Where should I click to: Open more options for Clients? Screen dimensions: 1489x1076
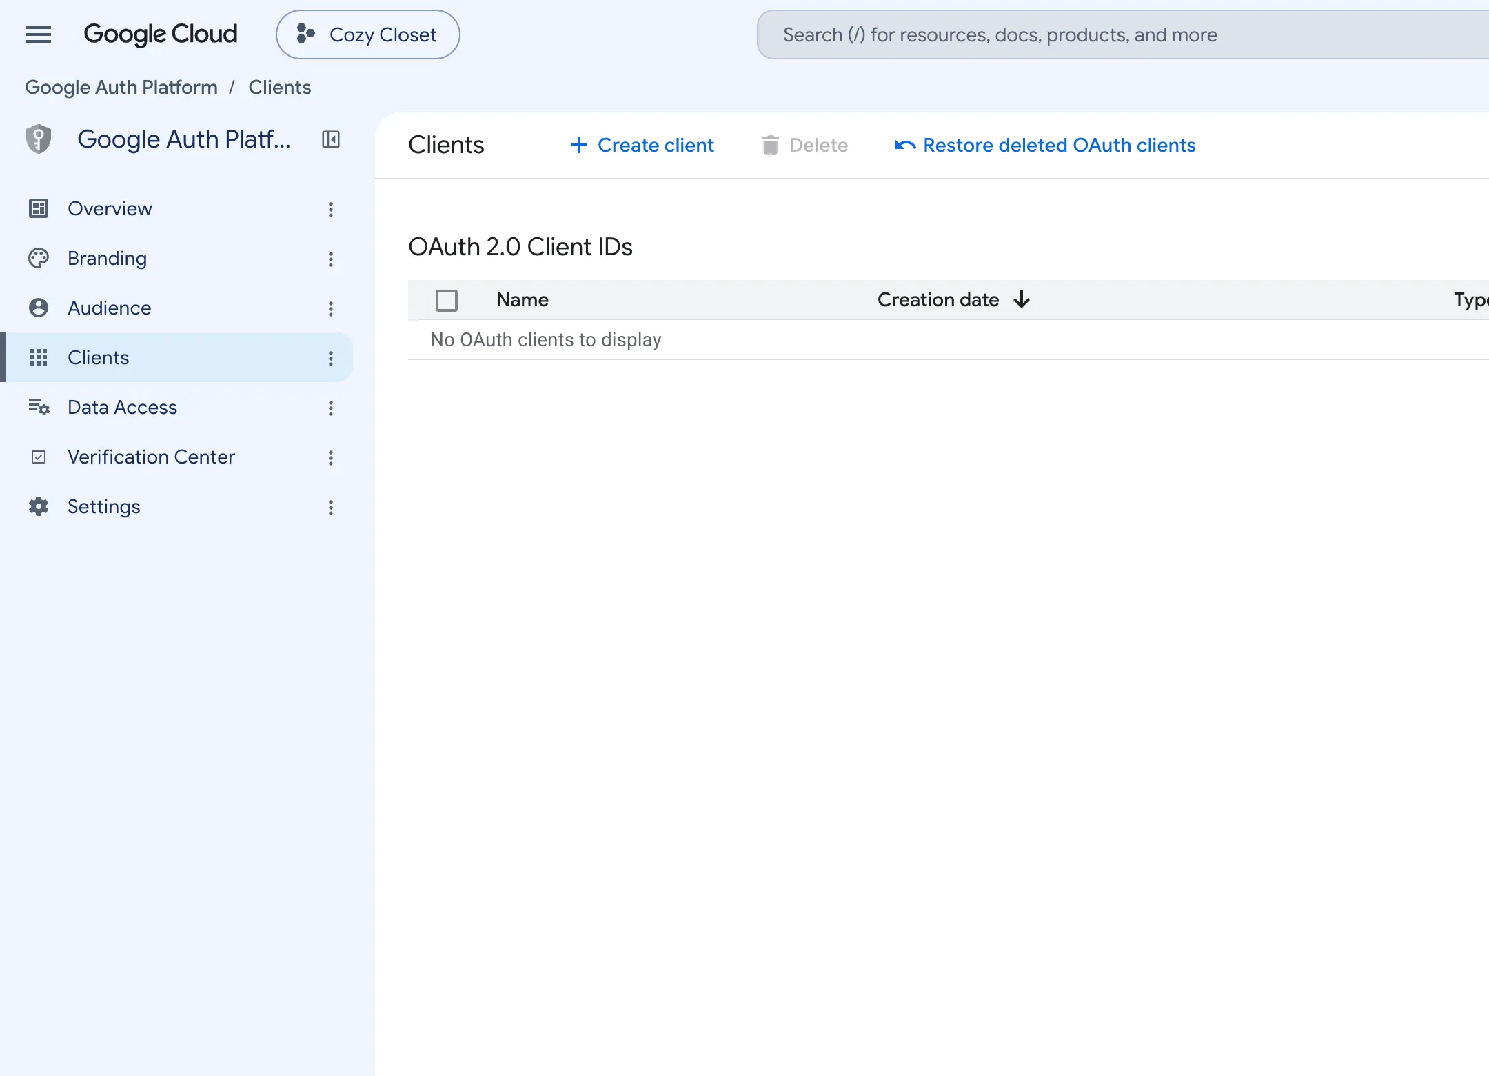coord(331,358)
